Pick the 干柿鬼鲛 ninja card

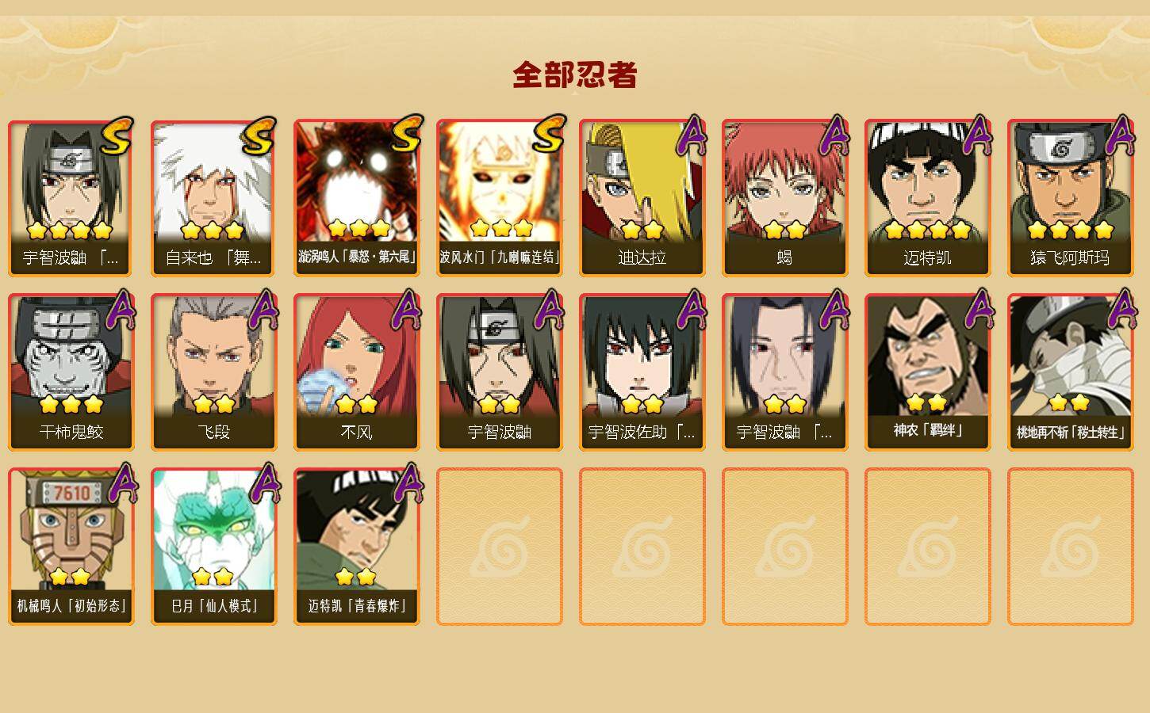pyautogui.click(x=71, y=372)
